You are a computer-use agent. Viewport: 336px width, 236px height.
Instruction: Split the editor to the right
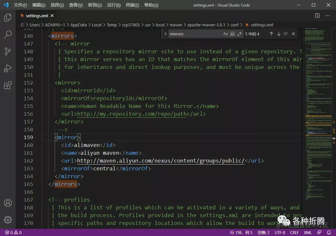pyautogui.click(x=317, y=15)
